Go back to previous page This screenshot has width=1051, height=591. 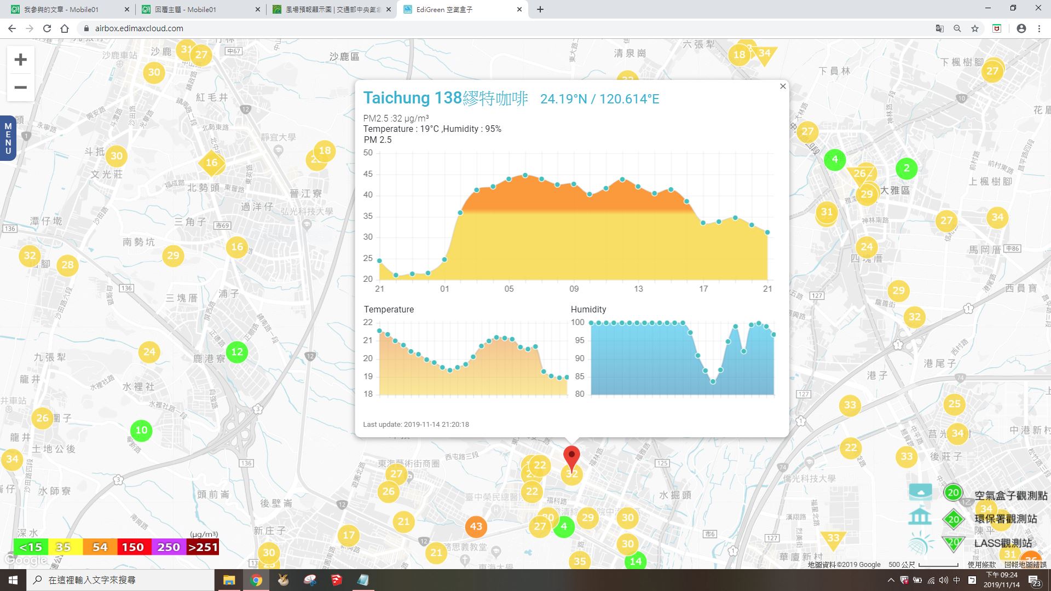[12, 28]
